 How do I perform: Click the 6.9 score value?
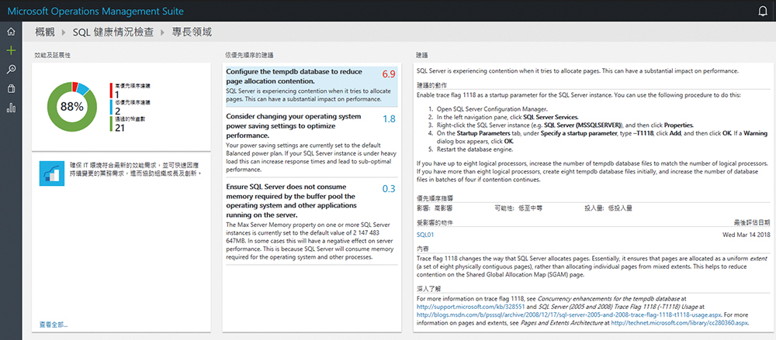tap(389, 74)
